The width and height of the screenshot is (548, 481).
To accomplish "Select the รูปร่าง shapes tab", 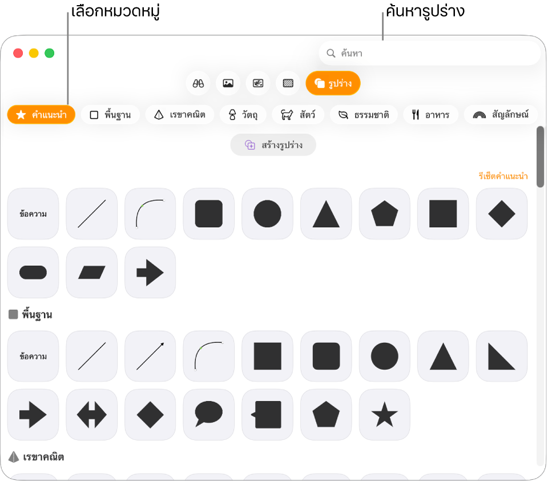I will [x=333, y=83].
